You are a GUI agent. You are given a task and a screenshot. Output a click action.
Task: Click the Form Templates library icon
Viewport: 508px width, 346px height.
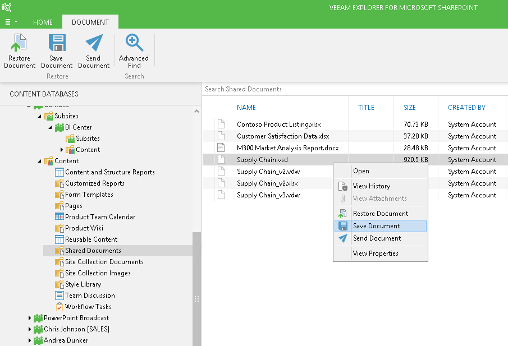(60, 195)
